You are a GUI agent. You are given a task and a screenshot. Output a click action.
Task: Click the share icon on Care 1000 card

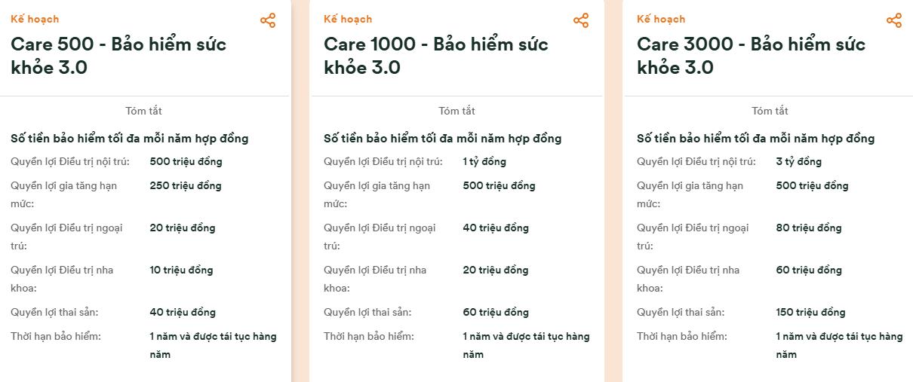click(581, 20)
